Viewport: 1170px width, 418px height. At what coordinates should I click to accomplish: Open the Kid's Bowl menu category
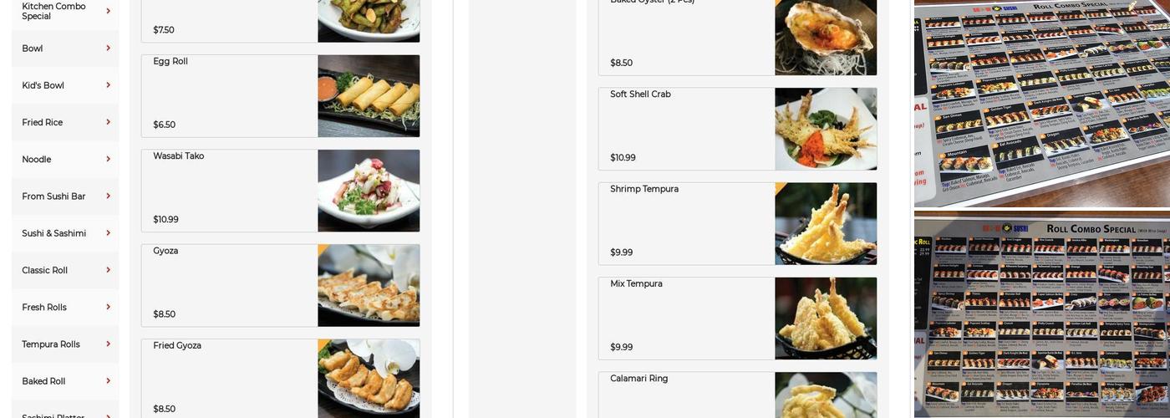coord(65,85)
